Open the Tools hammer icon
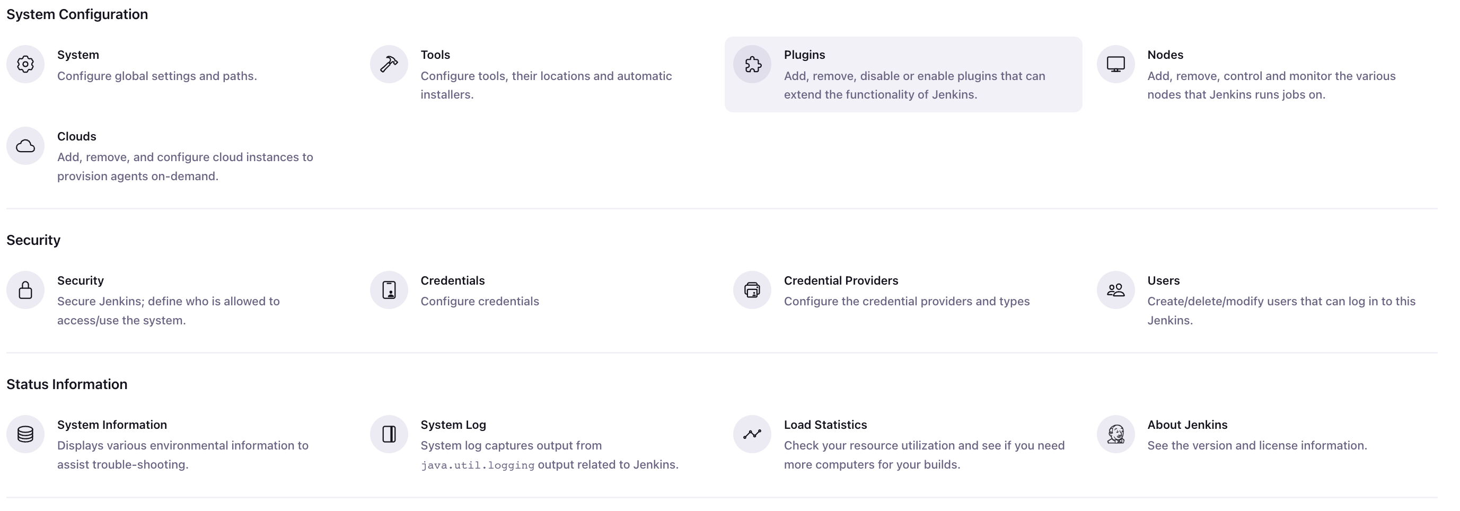 pos(389,64)
